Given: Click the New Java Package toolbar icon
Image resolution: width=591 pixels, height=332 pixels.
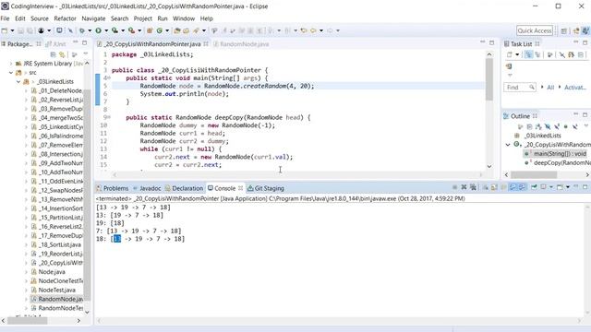Looking at the screenshot, I should (150, 30).
